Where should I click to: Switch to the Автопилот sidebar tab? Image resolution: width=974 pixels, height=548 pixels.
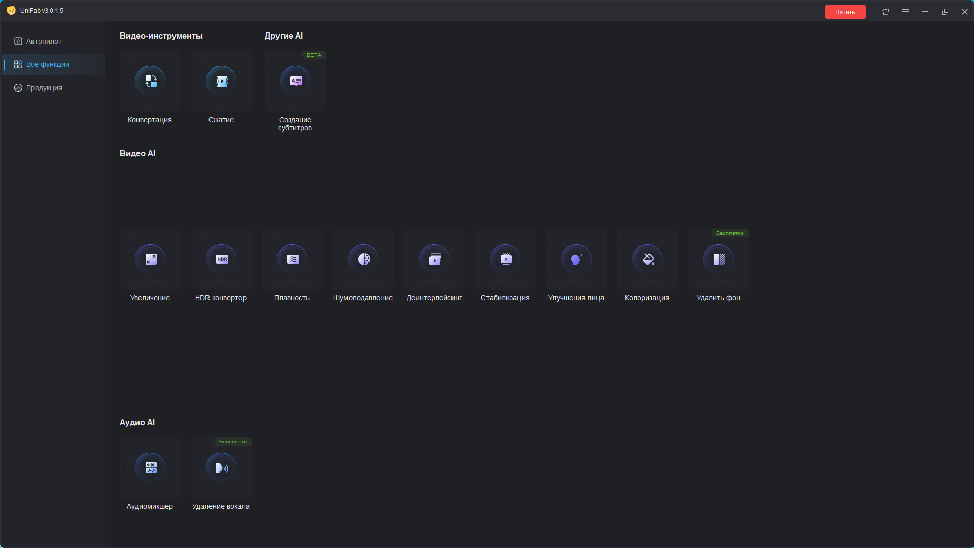pyautogui.click(x=44, y=41)
